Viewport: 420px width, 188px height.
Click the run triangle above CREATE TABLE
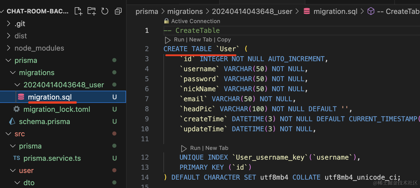pyautogui.click(x=168, y=40)
